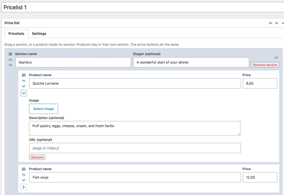Image resolution: width=284 pixels, height=195 pixels.
Task: Edit the Fish soup product name field
Action: (x=135, y=177)
